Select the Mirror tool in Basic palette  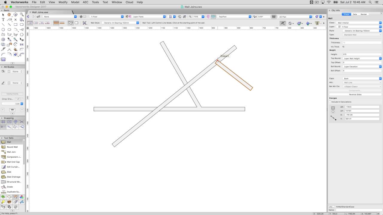(22, 44)
